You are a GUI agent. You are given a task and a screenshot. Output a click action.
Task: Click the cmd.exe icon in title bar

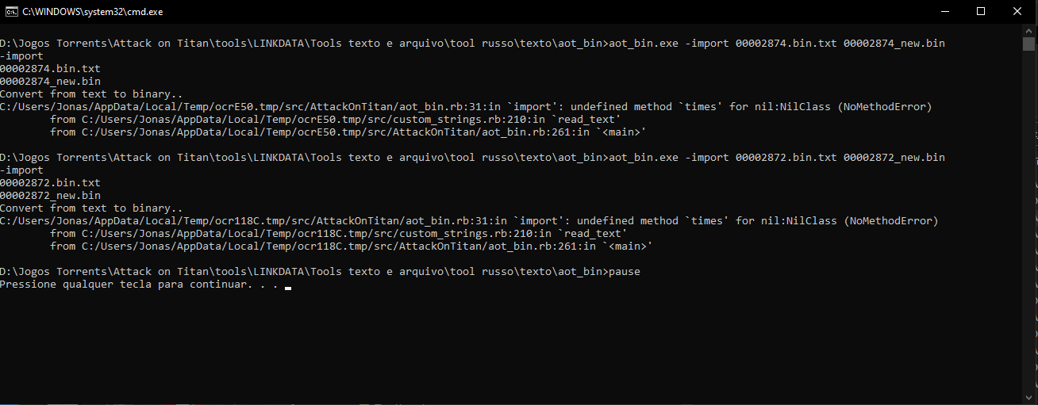tap(12, 11)
